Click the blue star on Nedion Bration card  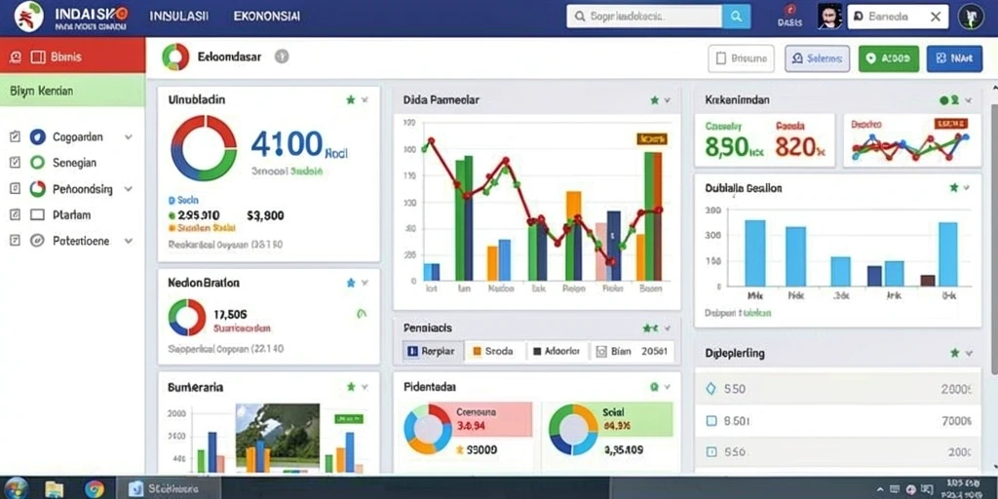point(351,282)
